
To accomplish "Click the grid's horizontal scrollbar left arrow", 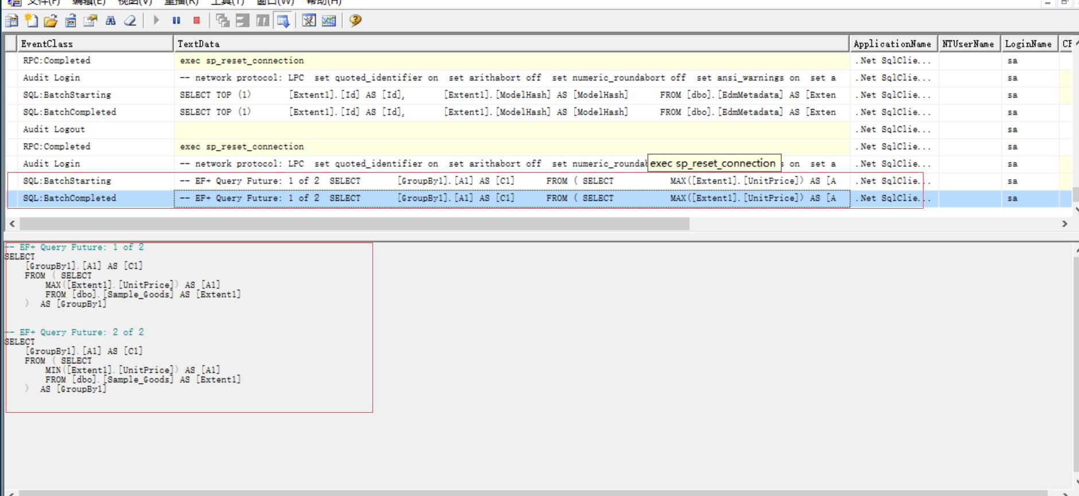I will [x=12, y=224].
